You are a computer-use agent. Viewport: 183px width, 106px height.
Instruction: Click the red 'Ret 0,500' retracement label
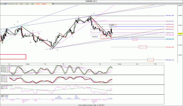tap(169, 27)
